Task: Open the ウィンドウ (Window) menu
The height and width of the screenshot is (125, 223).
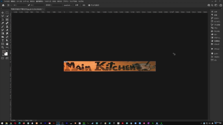Action: pyautogui.click(x=74, y=1)
